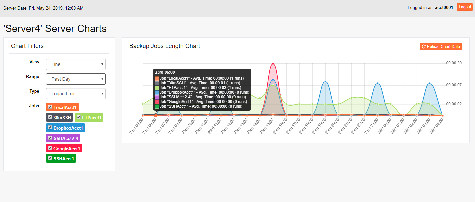Click the 24th 00:00 x-axis label
475x202 pixels.
(384, 126)
